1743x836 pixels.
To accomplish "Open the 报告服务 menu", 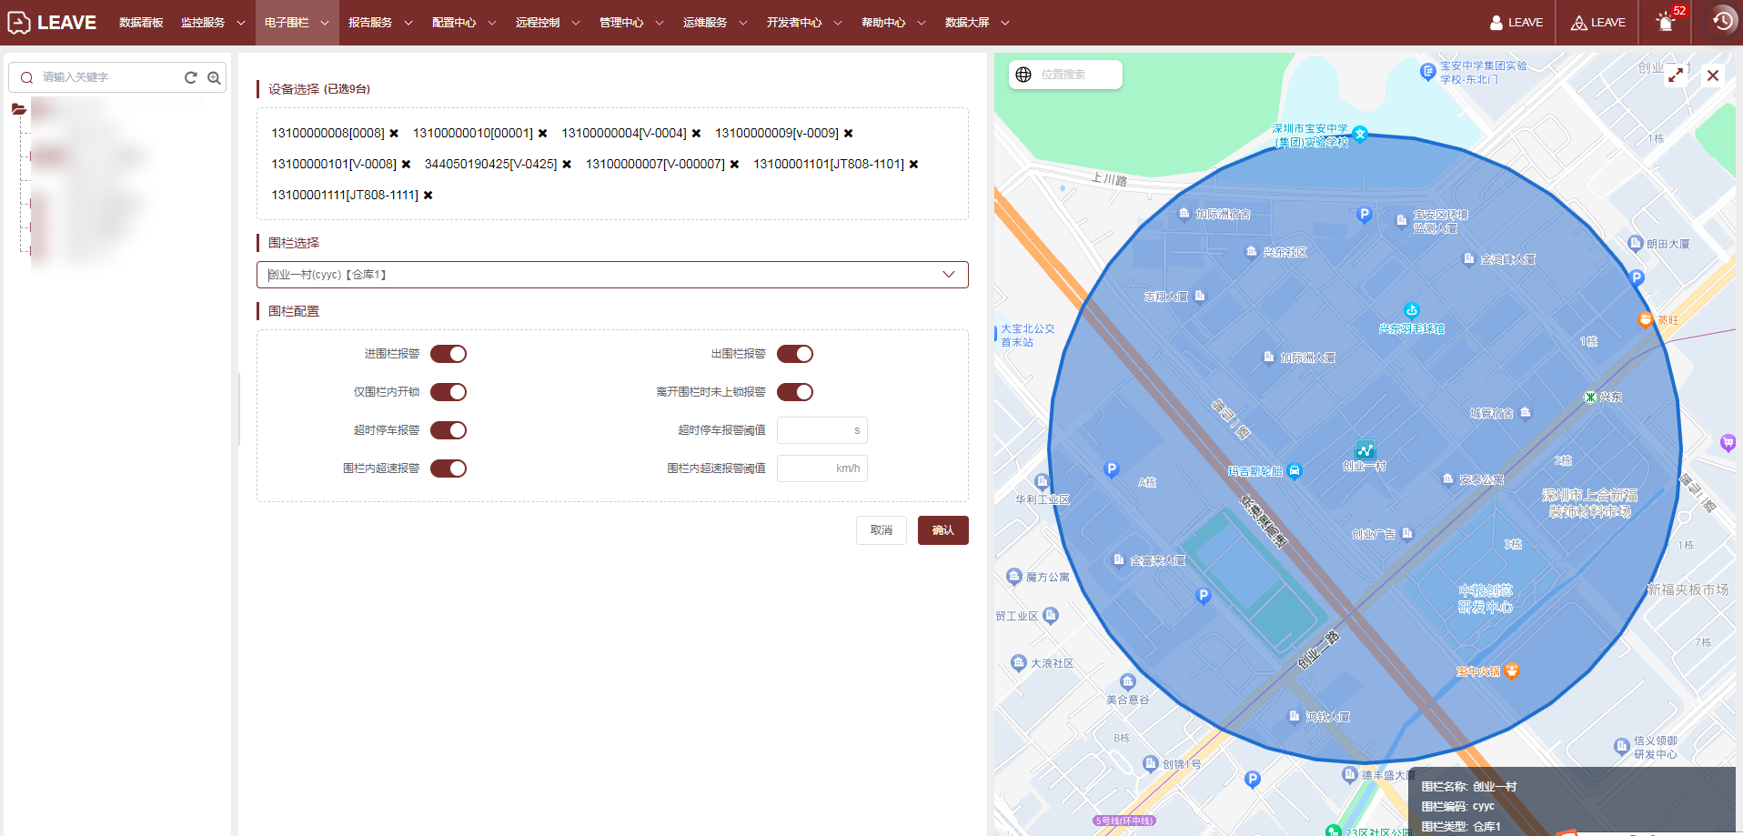I will click(x=379, y=23).
